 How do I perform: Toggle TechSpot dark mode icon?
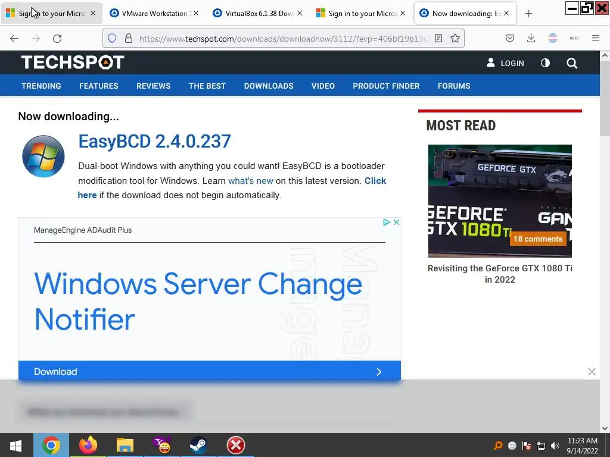pyautogui.click(x=546, y=62)
